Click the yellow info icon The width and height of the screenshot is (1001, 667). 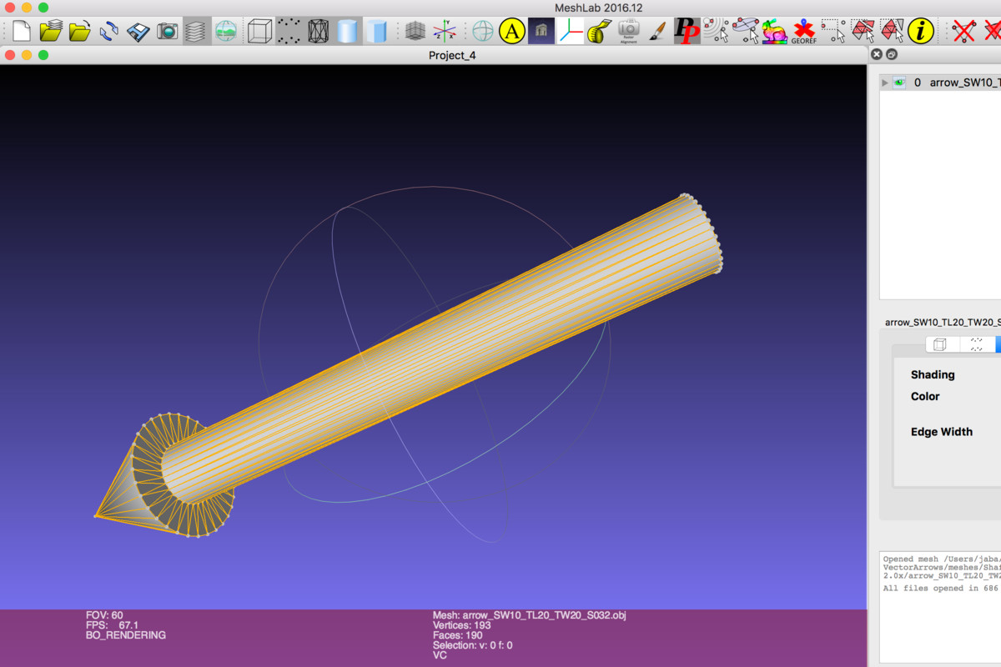coord(921,32)
